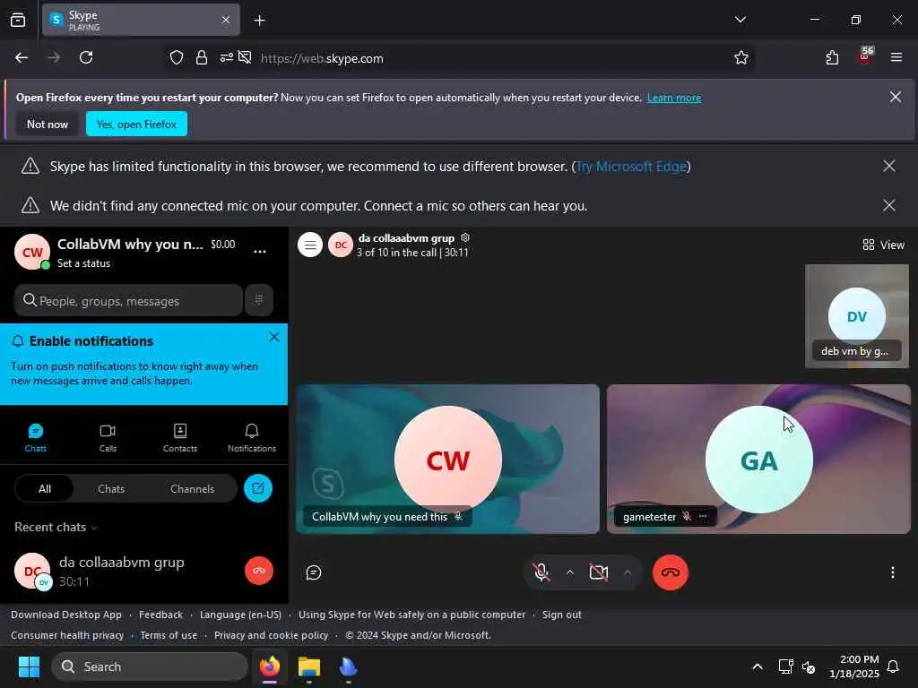Open a new browser tab
918x688 pixels.
click(x=259, y=21)
